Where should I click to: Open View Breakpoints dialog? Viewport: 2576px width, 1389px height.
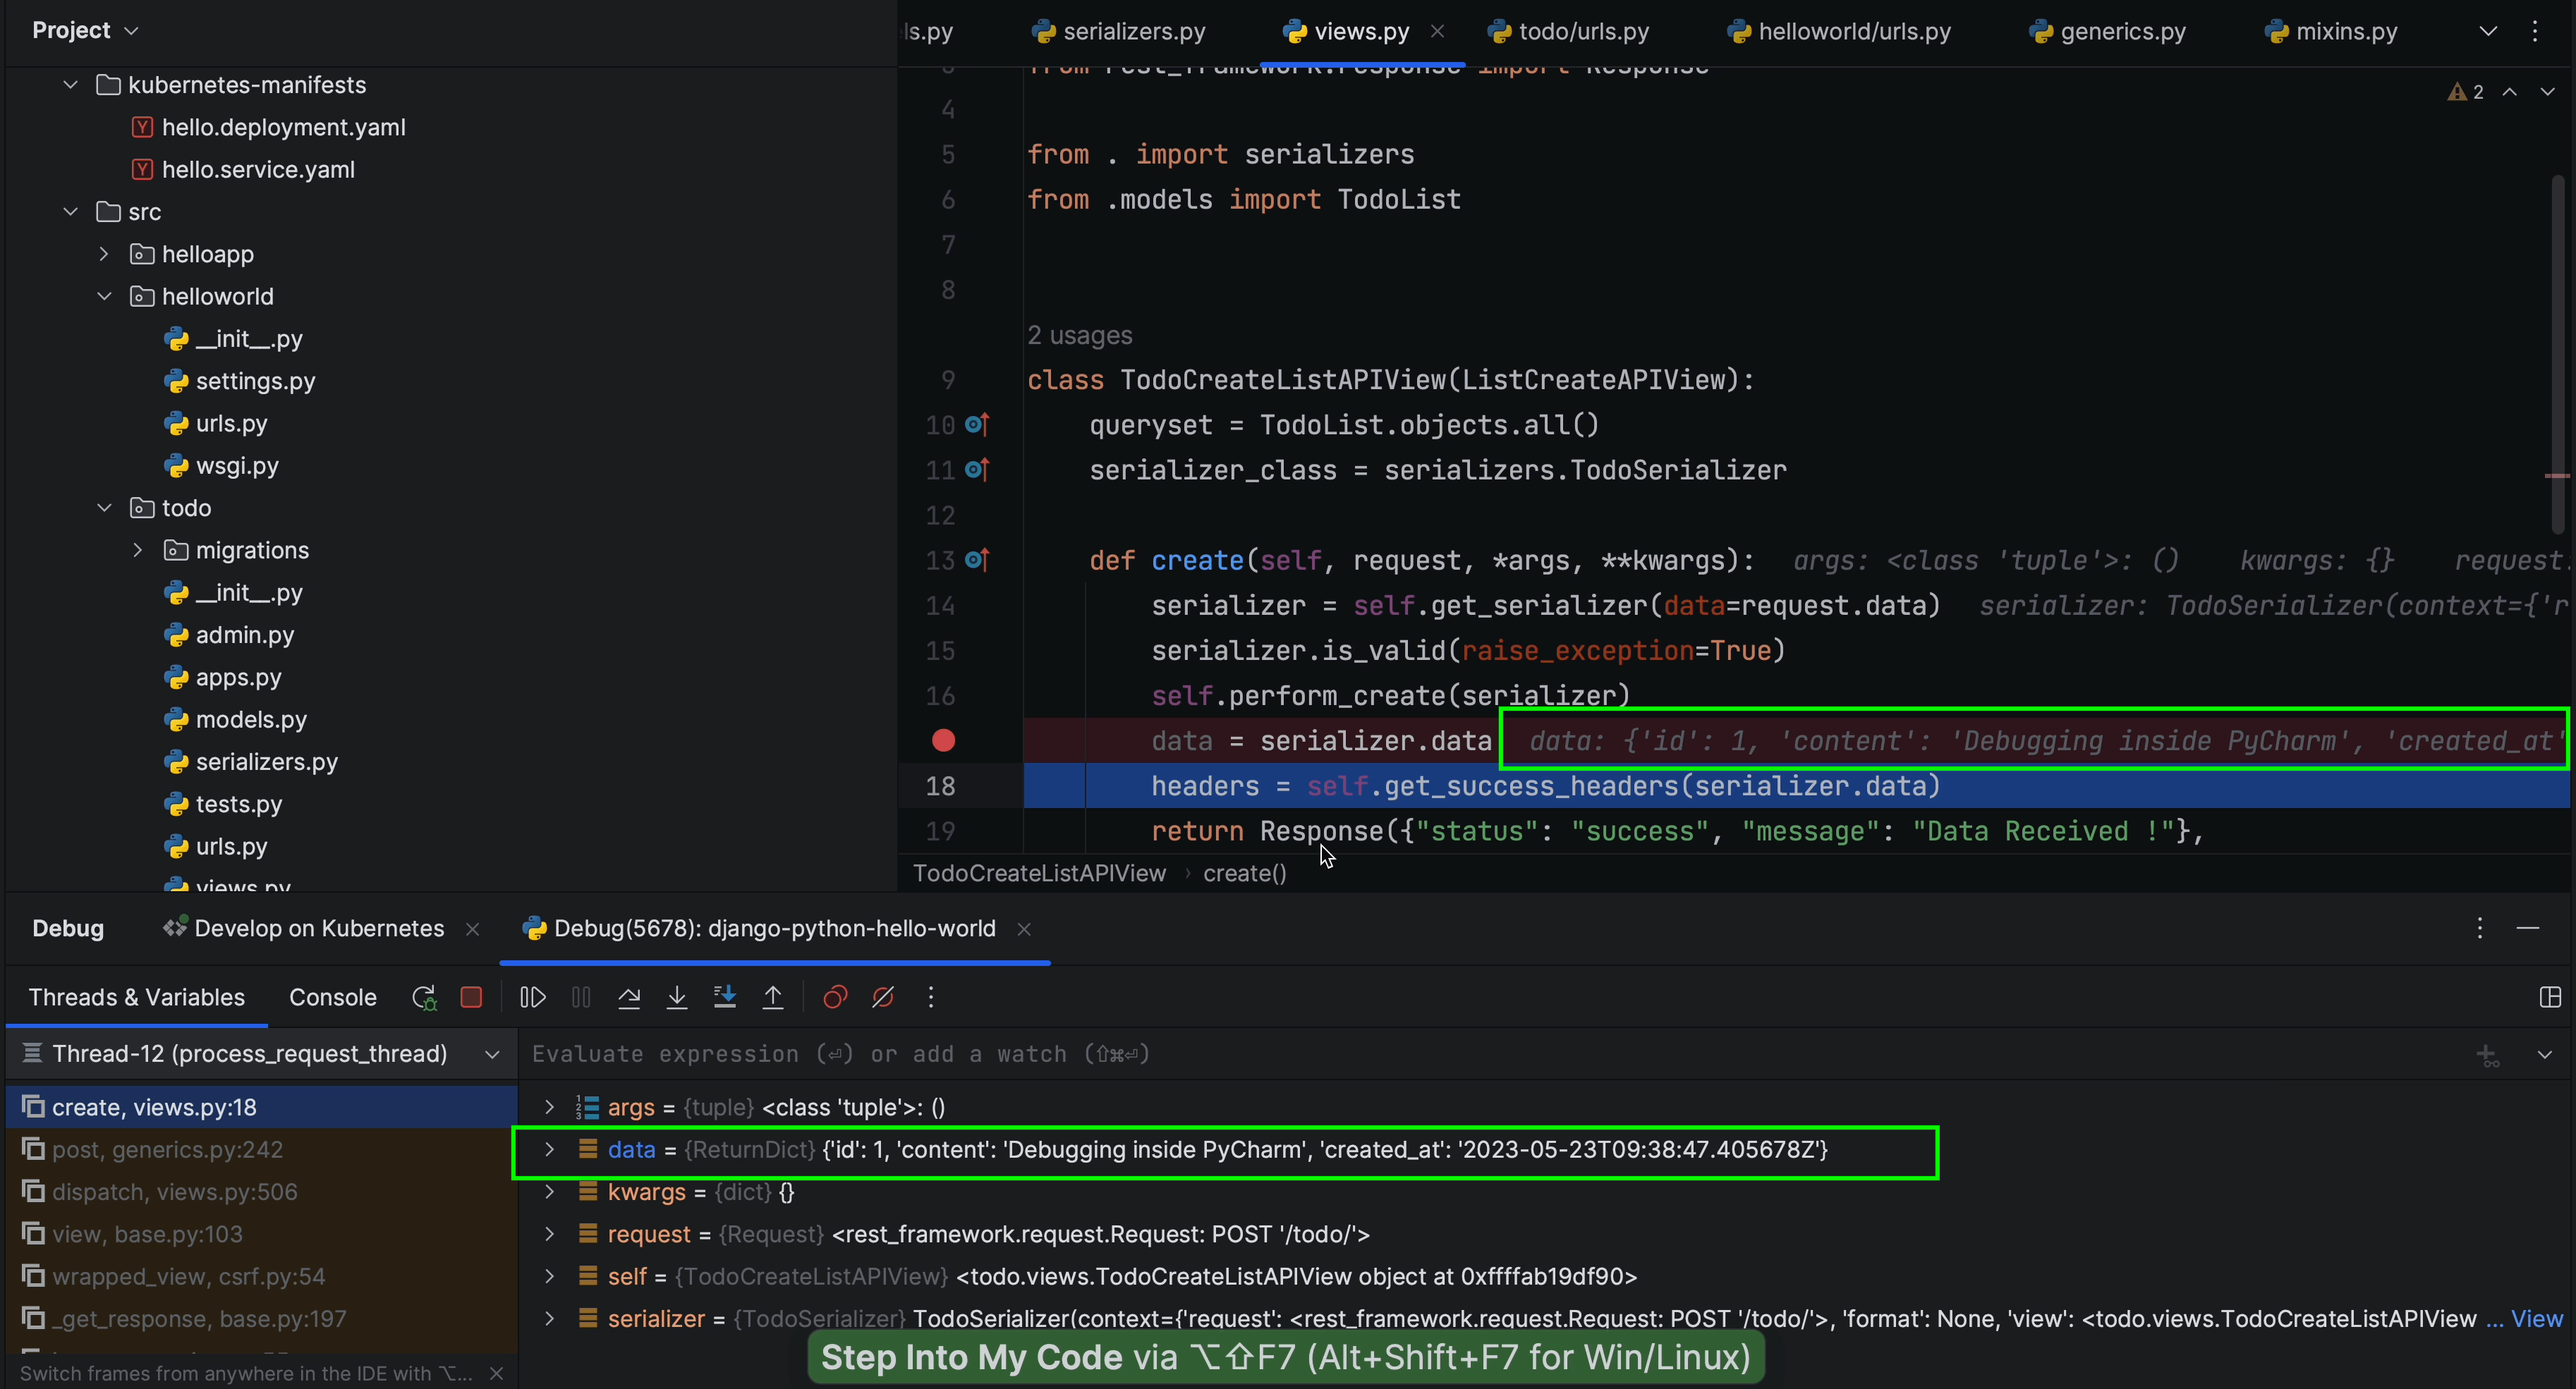(x=835, y=997)
